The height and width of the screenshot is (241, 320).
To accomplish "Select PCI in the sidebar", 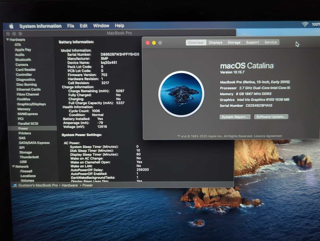I will 21,119.
